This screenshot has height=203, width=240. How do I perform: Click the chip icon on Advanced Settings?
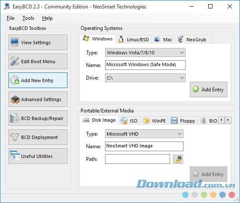[15, 99]
